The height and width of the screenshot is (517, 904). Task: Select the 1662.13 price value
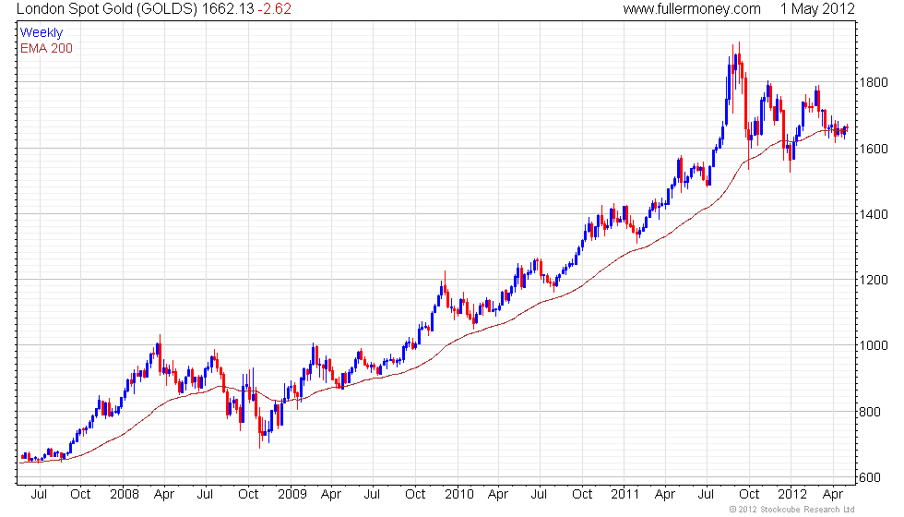point(228,9)
